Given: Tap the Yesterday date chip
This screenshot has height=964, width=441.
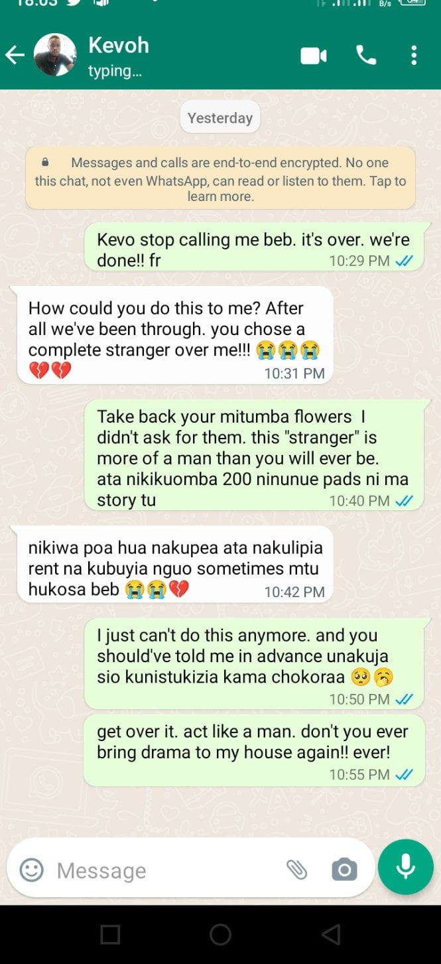Looking at the screenshot, I should pyautogui.click(x=220, y=117).
